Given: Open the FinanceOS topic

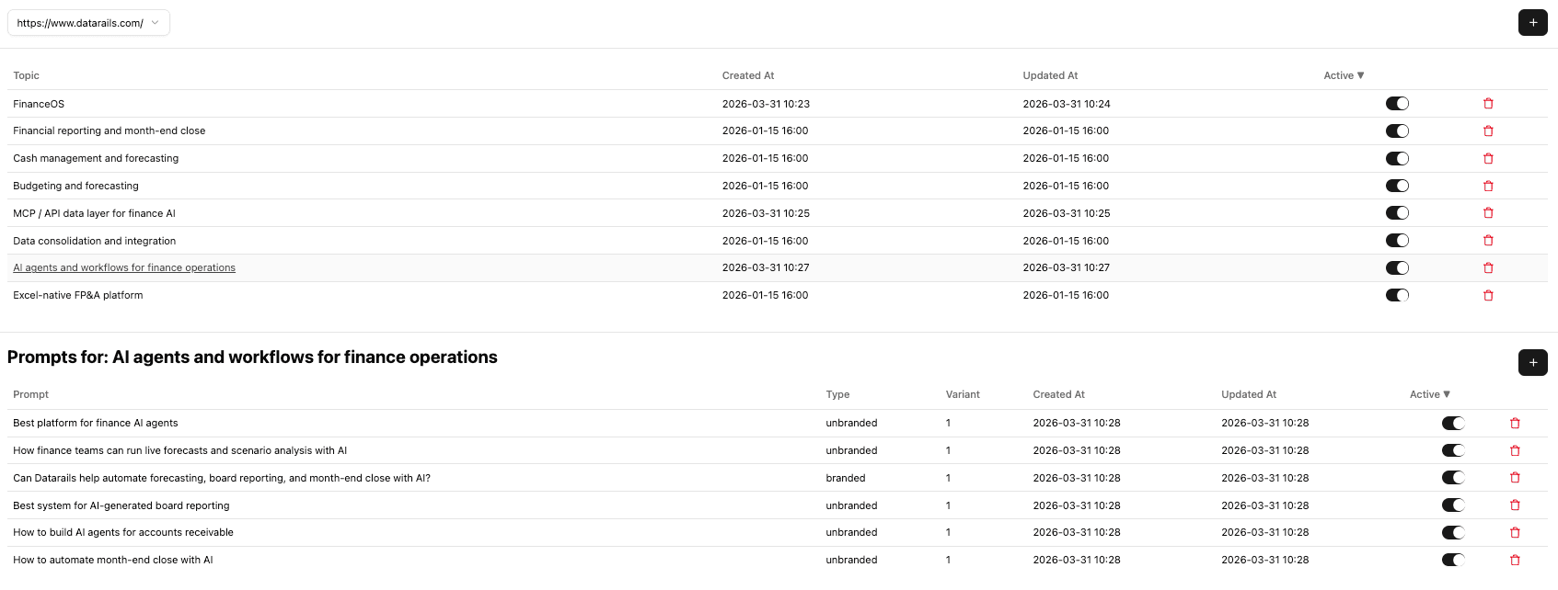Looking at the screenshot, I should (39, 104).
